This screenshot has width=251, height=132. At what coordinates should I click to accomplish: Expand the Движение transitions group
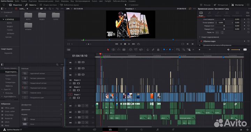point(61,109)
